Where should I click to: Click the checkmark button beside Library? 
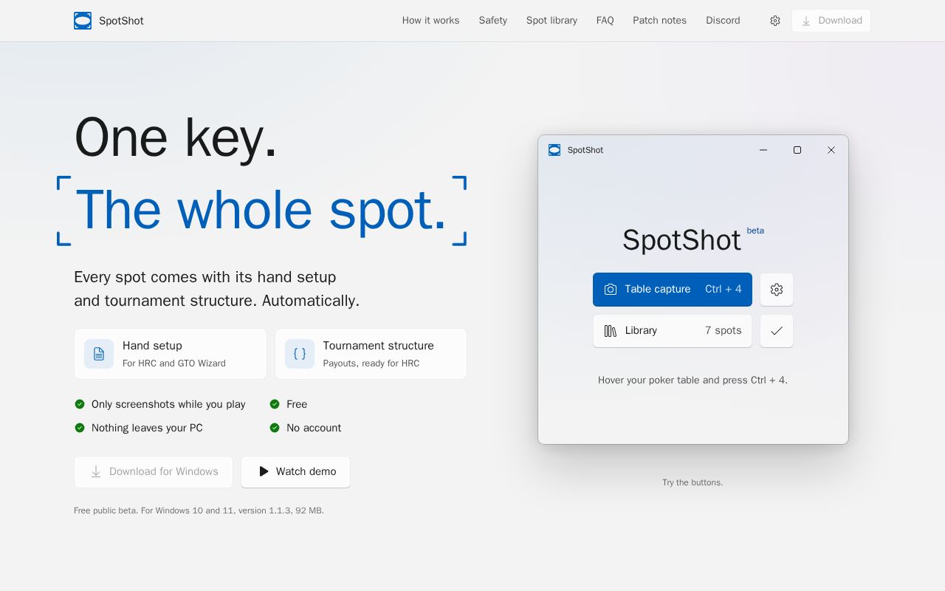(777, 331)
